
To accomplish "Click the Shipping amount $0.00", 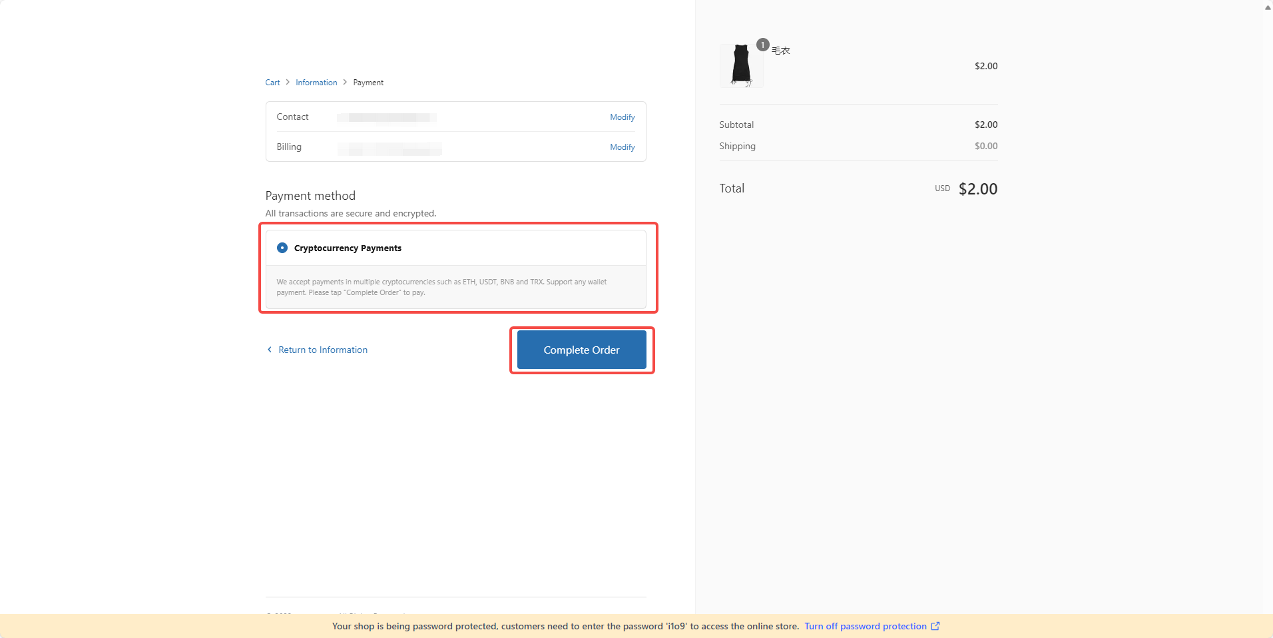I will pos(986,146).
